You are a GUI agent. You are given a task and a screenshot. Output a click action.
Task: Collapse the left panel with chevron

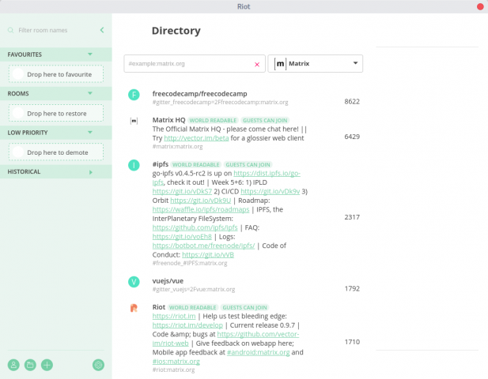coord(102,30)
